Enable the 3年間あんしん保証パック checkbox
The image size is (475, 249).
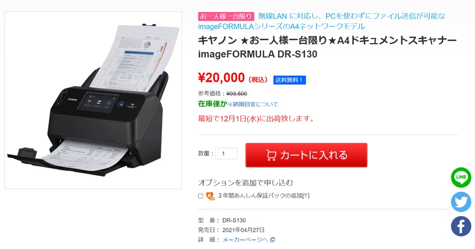click(x=200, y=196)
